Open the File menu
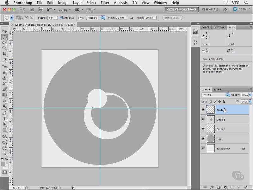This screenshot has height=190, width=253. point(40,3)
